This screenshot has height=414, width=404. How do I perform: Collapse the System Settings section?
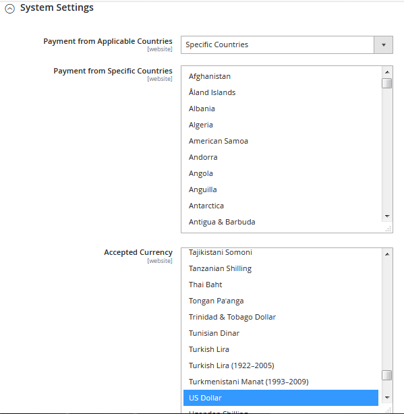pos(9,9)
